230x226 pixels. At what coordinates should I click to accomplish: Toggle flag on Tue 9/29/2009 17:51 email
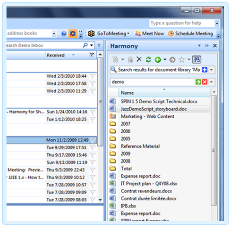point(93,148)
